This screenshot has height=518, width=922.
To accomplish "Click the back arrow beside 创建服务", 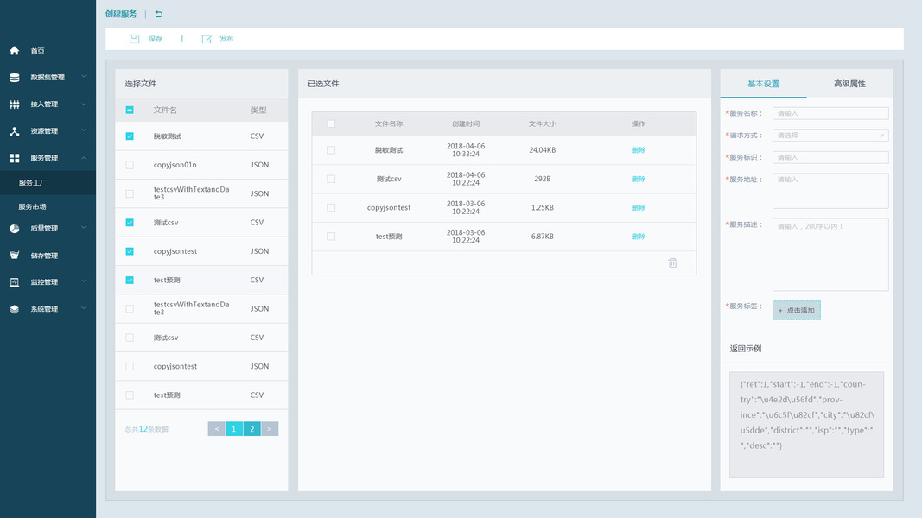I will coord(159,14).
